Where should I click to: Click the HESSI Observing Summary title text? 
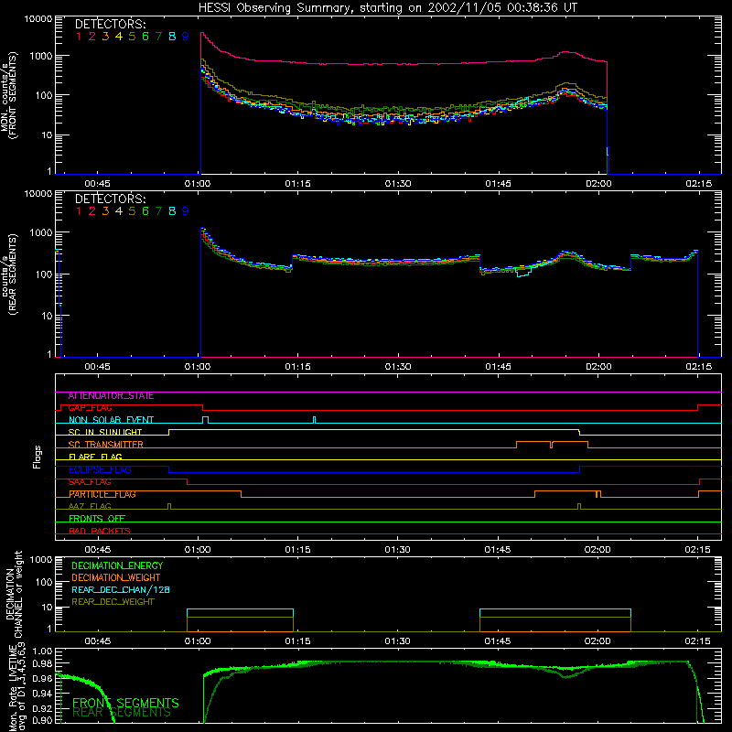click(x=387, y=8)
